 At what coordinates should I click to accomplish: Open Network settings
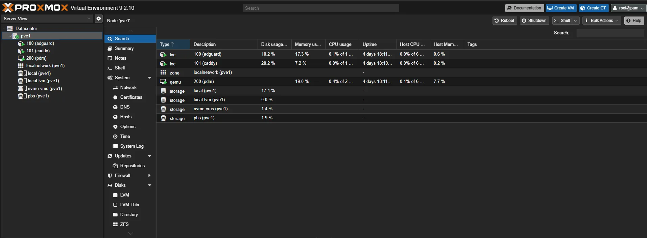pyautogui.click(x=130, y=88)
